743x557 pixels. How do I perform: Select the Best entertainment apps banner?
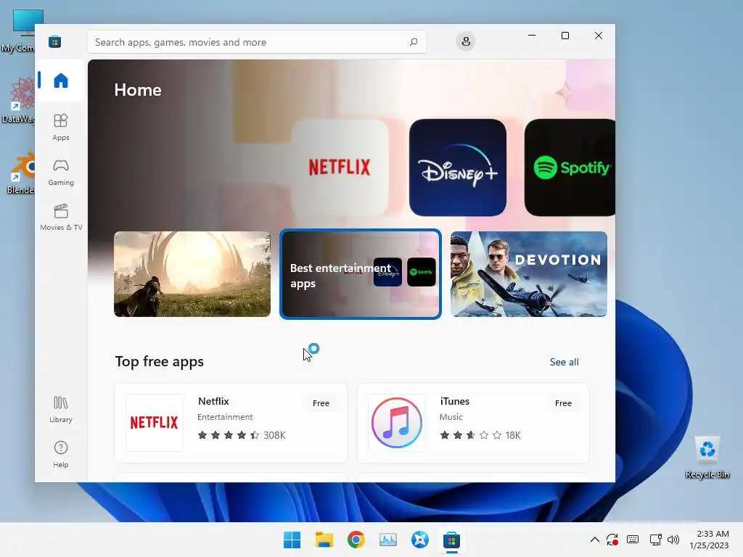click(x=361, y=273)
